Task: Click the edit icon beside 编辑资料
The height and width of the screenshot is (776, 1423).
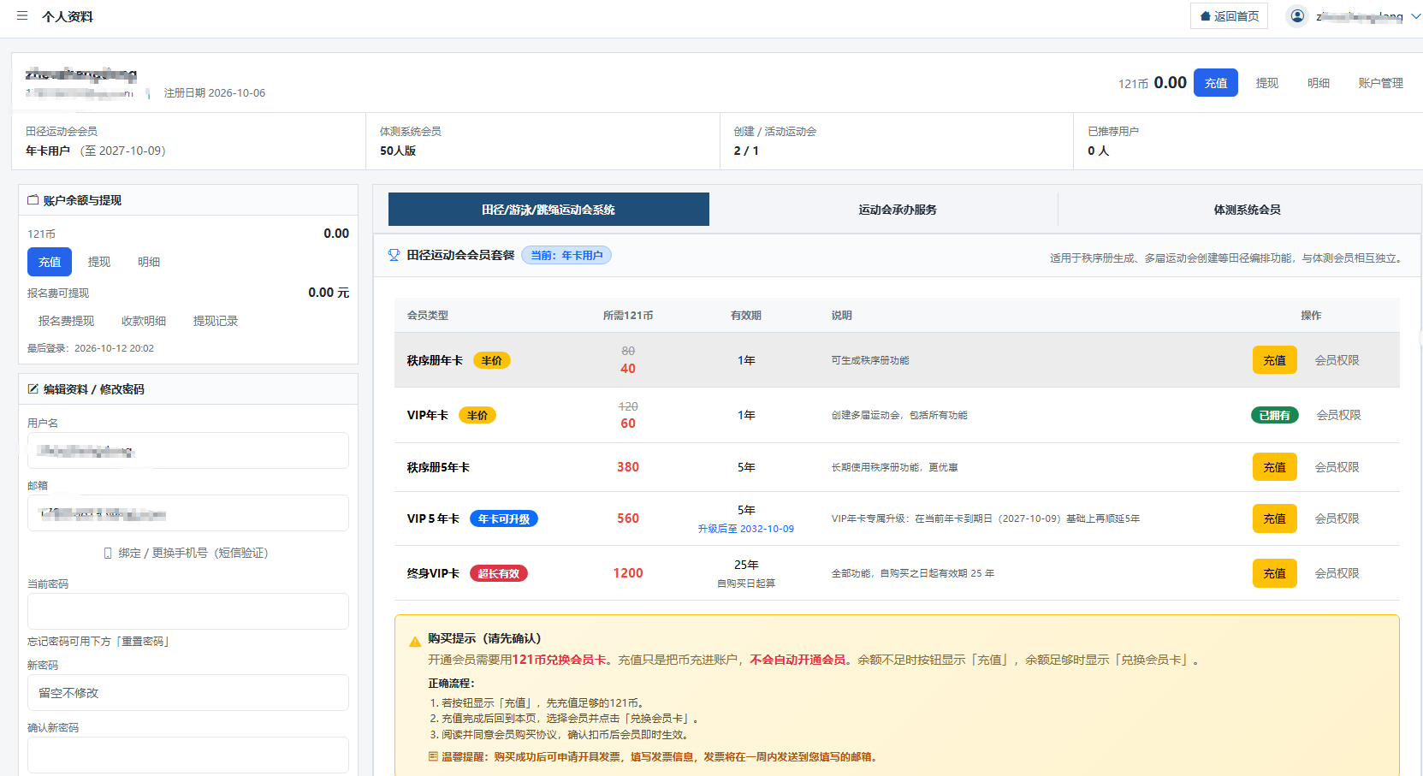Action: click(33, 388)
